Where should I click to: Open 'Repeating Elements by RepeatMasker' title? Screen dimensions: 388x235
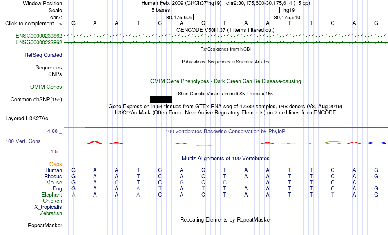[x=226, y=219]
